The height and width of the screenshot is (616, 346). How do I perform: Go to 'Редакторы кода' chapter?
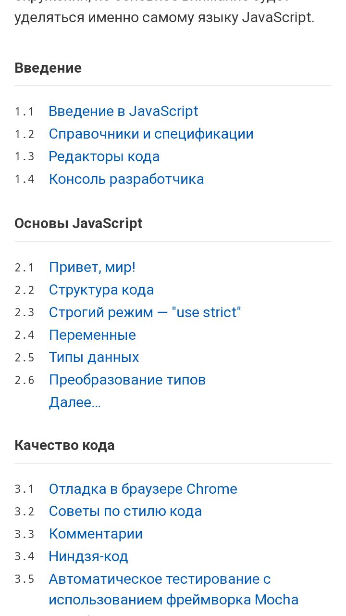coord(104,156)
